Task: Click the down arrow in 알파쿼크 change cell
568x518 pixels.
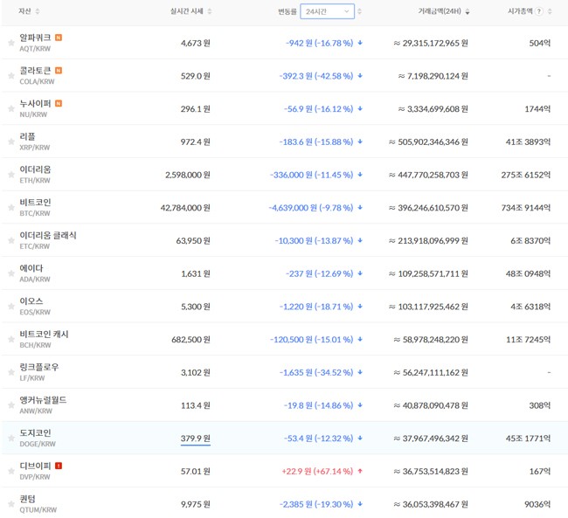Action: tap(360, 43)
